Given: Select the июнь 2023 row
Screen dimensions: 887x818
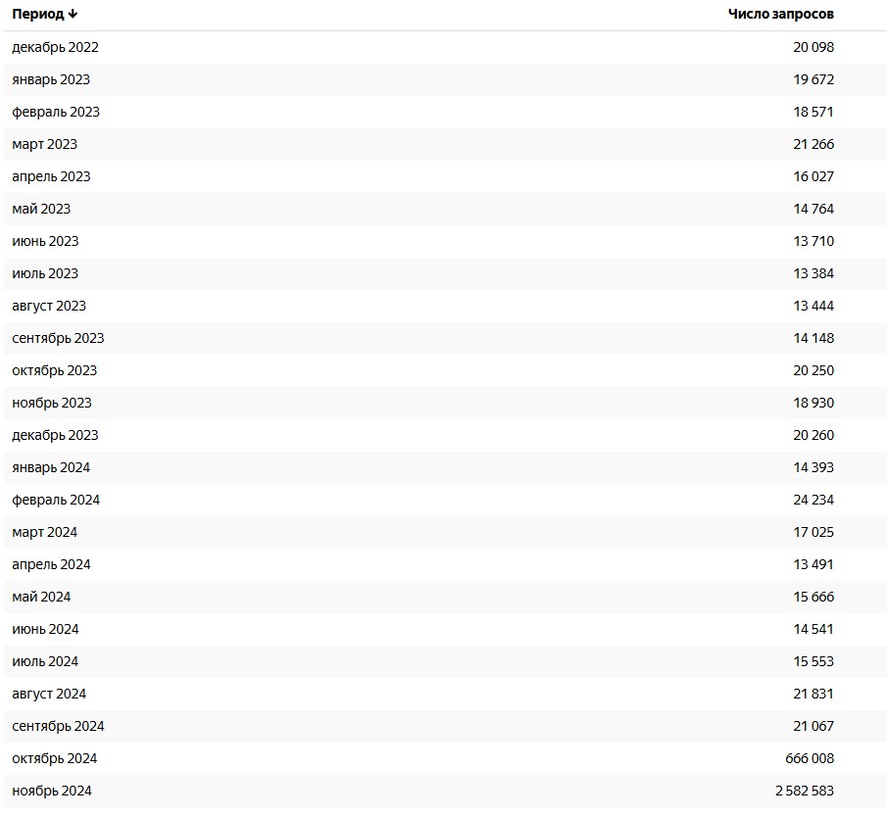Looking at the screenshot, I should click(443, 241).
